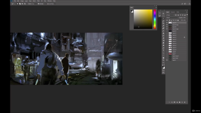
Task: Click the Select and Mask button
Action: coord(50,4)
